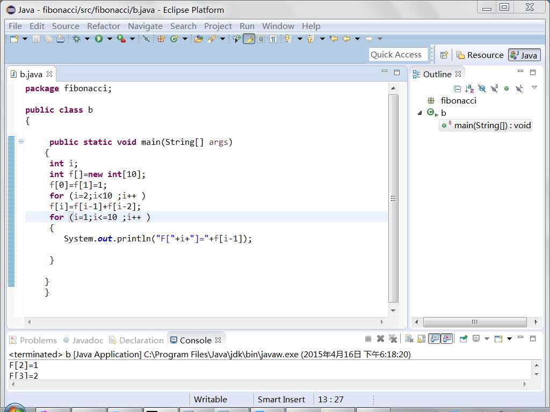Toggle Show Console When Standard Error Changes
The width and height of the screenshot is (550, 412).
(446, 339)
